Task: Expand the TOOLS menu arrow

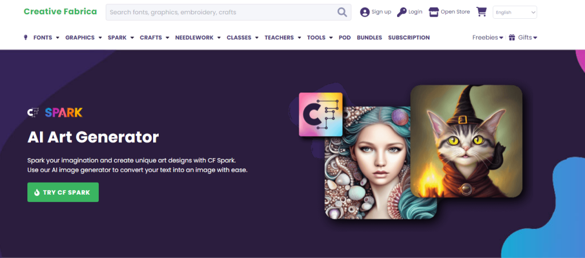Action: (331, 38)
